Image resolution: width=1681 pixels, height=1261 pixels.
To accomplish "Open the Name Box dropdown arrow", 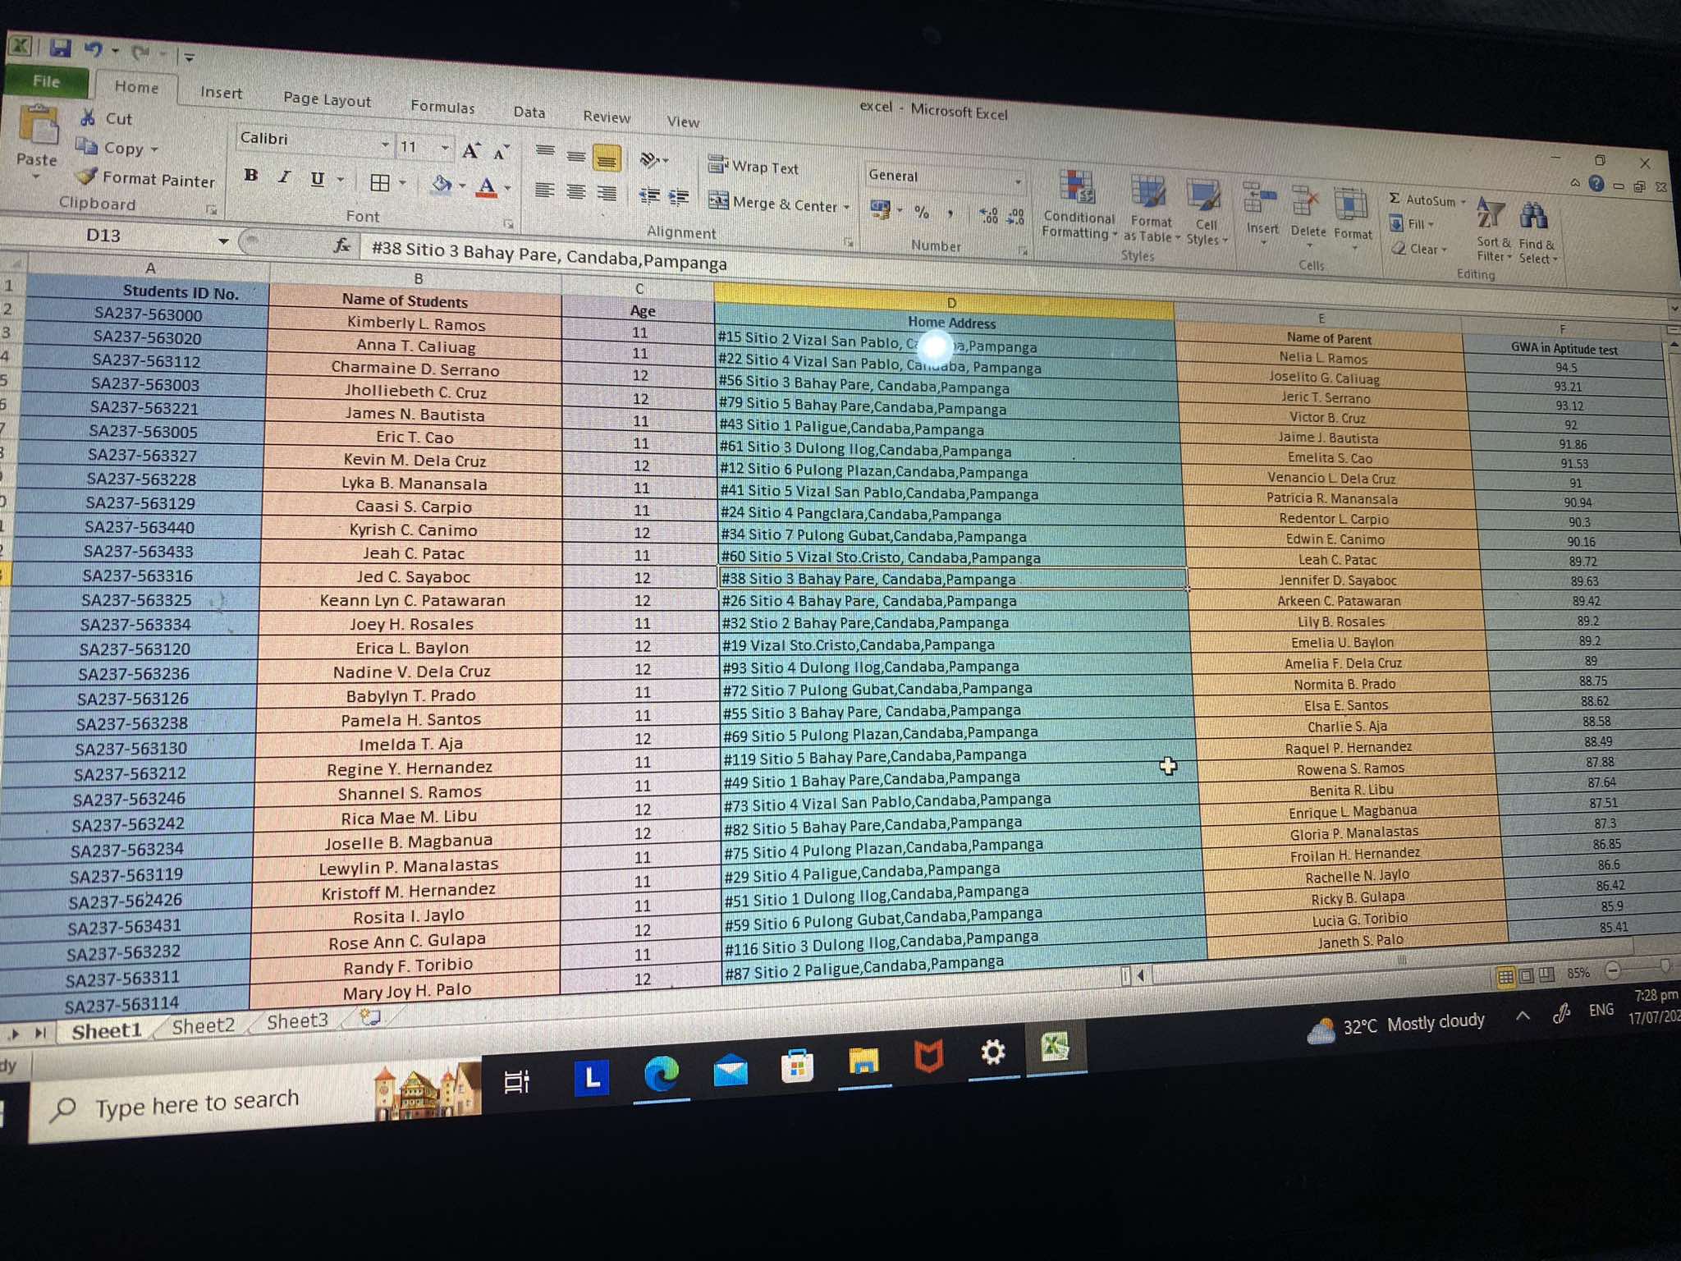I will (222, 241).
